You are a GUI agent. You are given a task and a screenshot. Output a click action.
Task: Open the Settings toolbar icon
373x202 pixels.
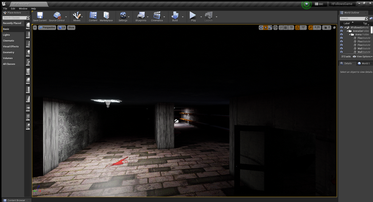pos(123,15)
